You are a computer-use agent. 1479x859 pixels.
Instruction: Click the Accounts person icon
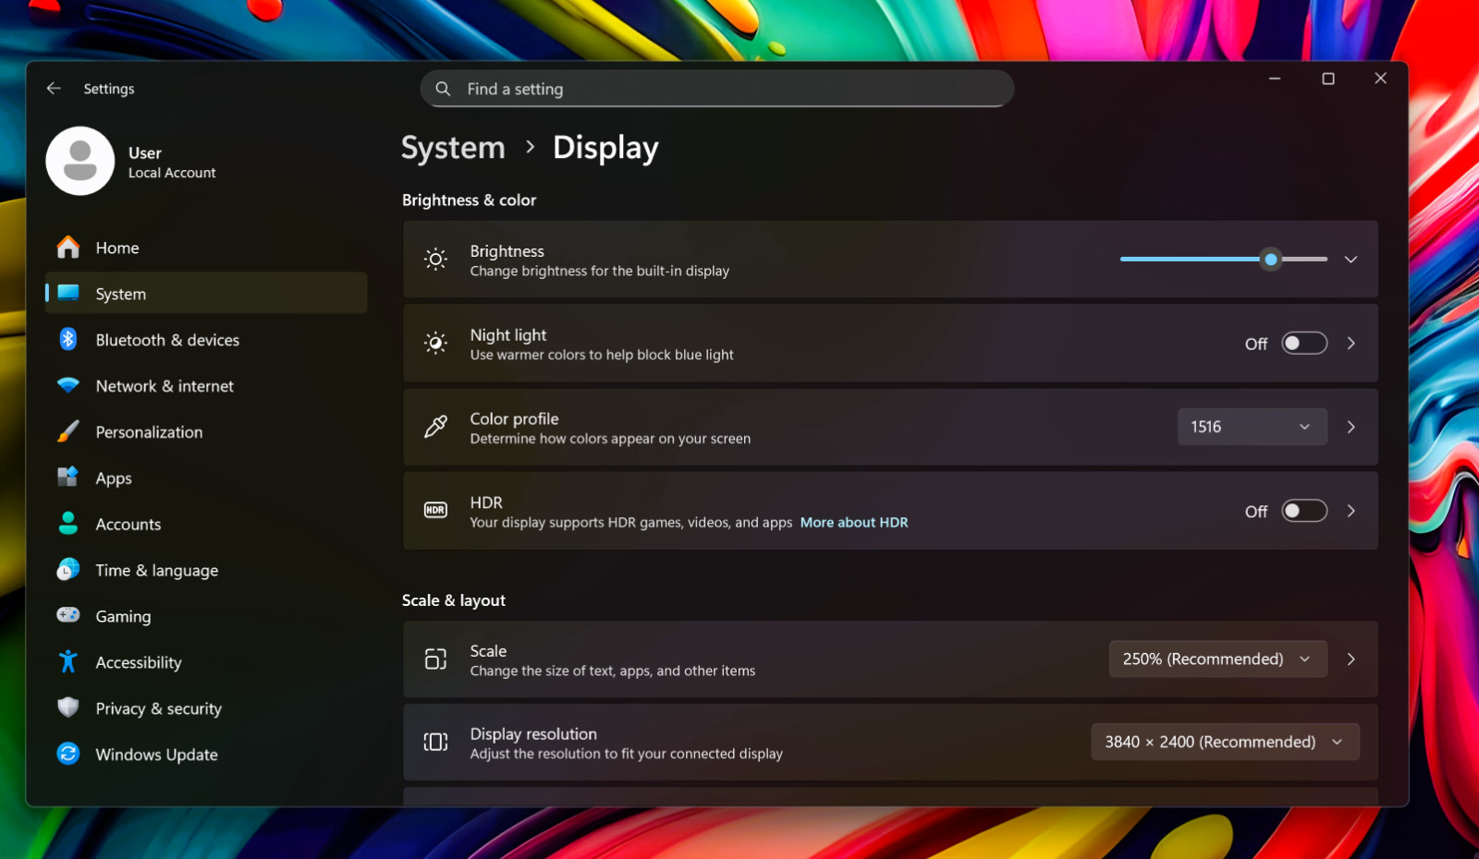68,524
